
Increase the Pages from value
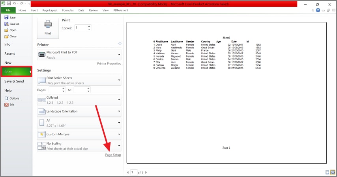coord(64,88)
